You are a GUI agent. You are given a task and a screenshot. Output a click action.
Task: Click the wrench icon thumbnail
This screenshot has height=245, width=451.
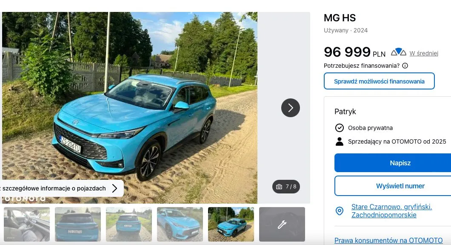point(282,224)
